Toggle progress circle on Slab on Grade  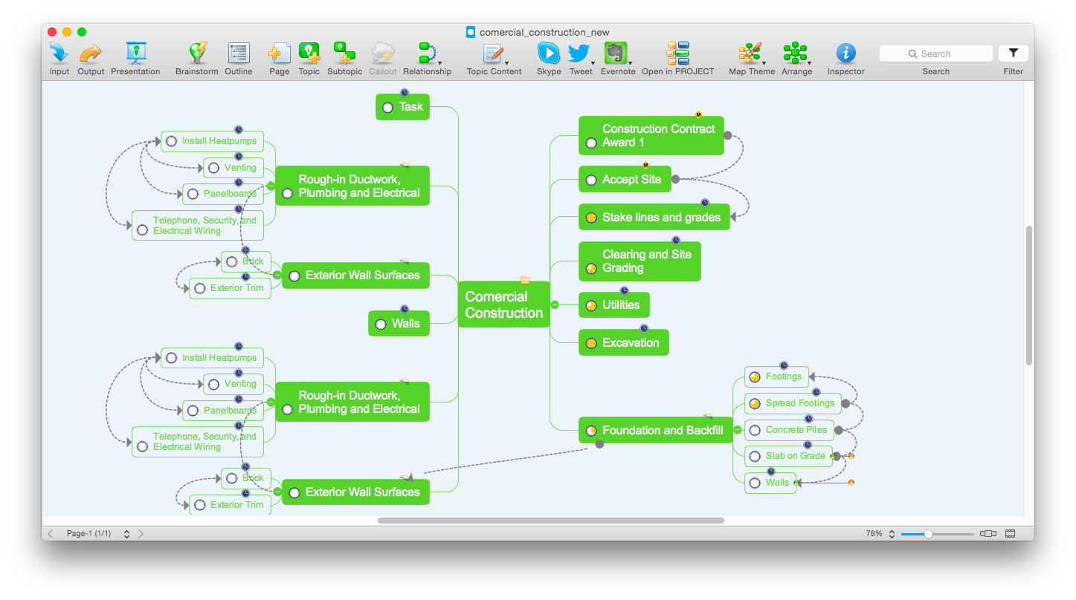pyautogui.click(x=755, y=456)
